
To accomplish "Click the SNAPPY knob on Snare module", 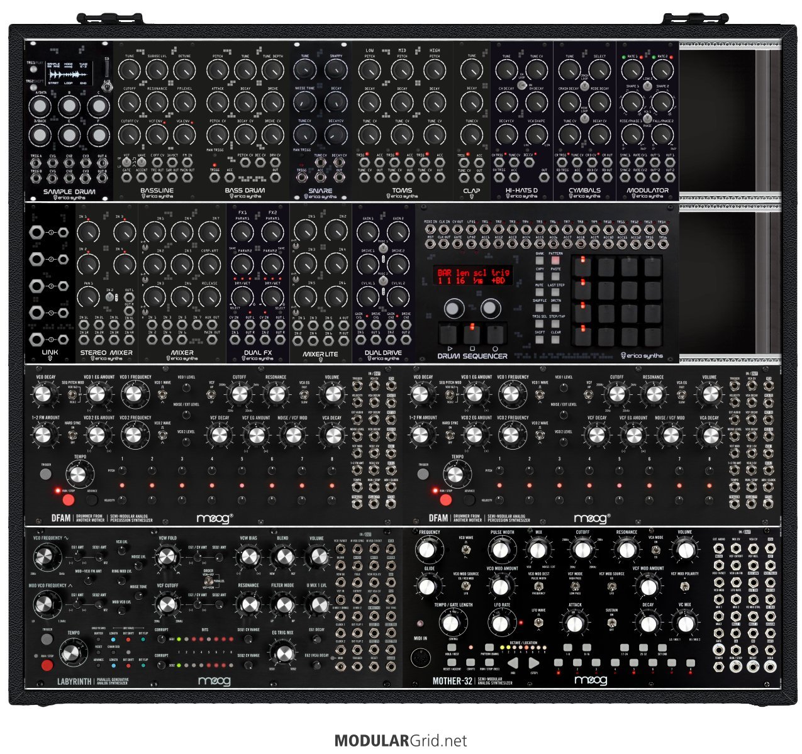I will [x=336, y=71].
